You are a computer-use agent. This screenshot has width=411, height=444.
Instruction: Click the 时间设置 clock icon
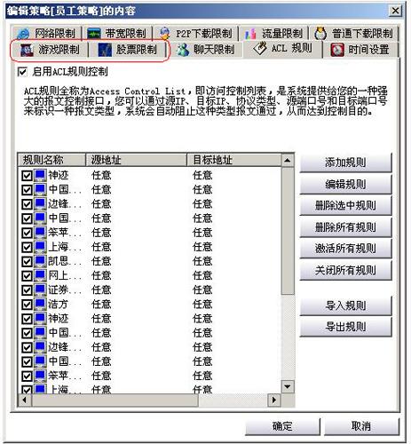point(337,50)
